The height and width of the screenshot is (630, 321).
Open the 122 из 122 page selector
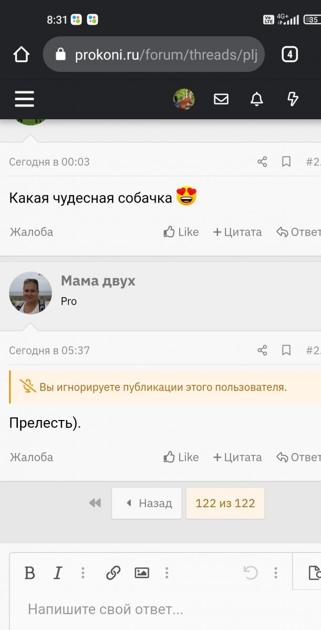tap(225, 503)
